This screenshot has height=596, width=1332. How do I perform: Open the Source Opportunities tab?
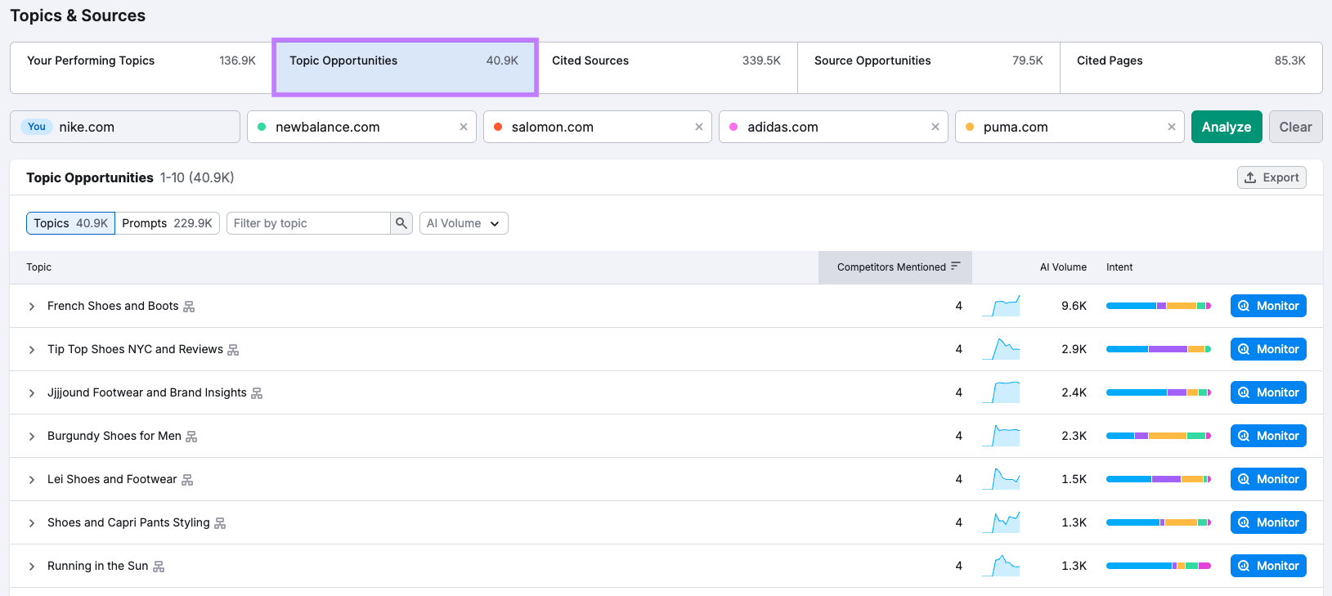coord(929,68)
